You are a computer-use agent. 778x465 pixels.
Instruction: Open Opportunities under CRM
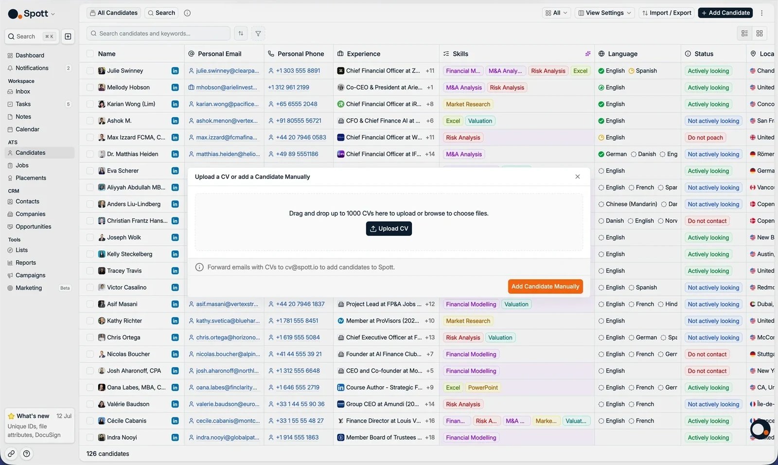point(39,227)
